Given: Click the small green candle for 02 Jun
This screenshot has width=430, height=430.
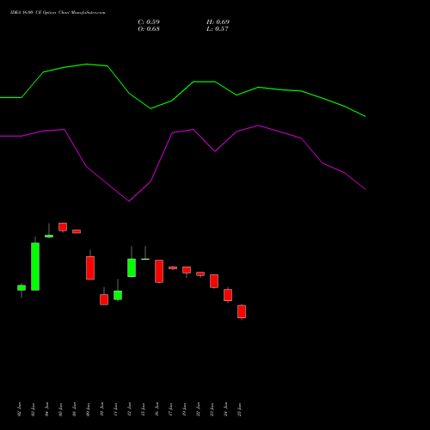Looking at the screenshot, I should point(21,287).
